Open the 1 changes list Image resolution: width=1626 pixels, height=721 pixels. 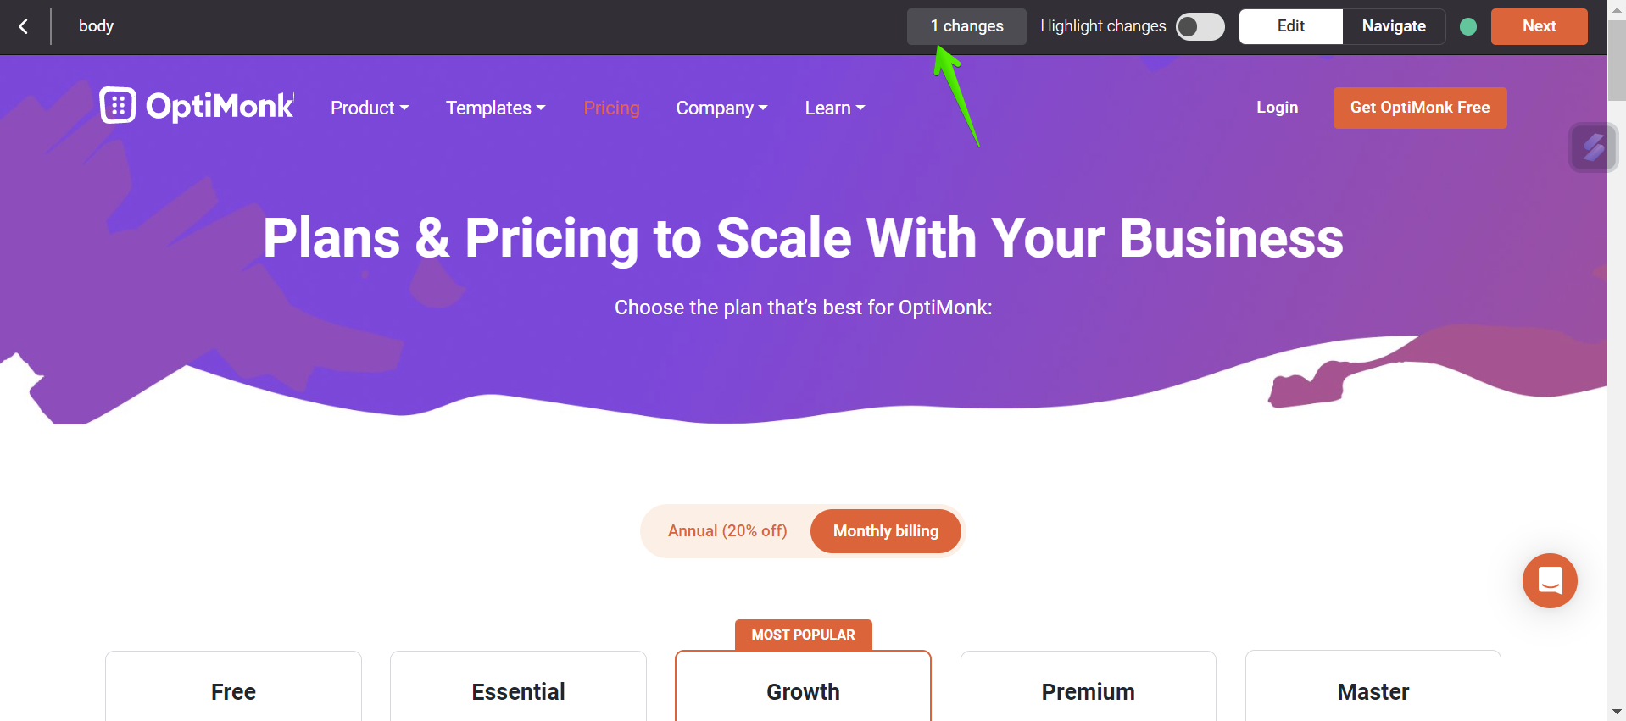click(966, 26)
